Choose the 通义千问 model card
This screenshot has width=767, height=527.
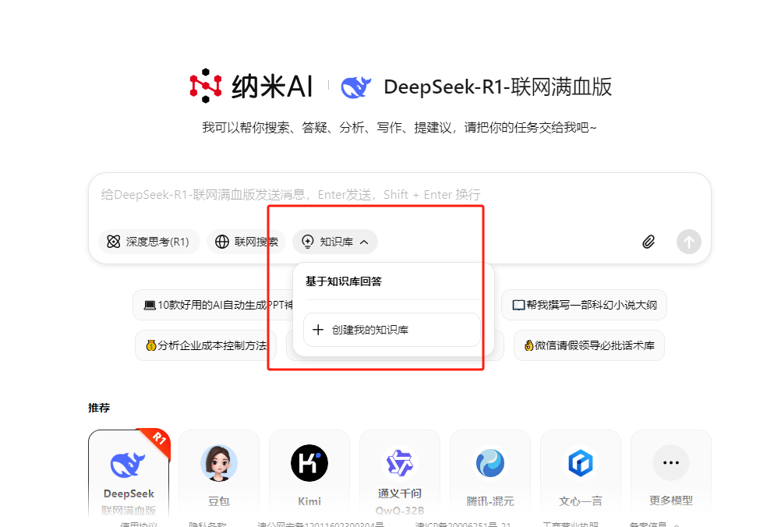400,474
